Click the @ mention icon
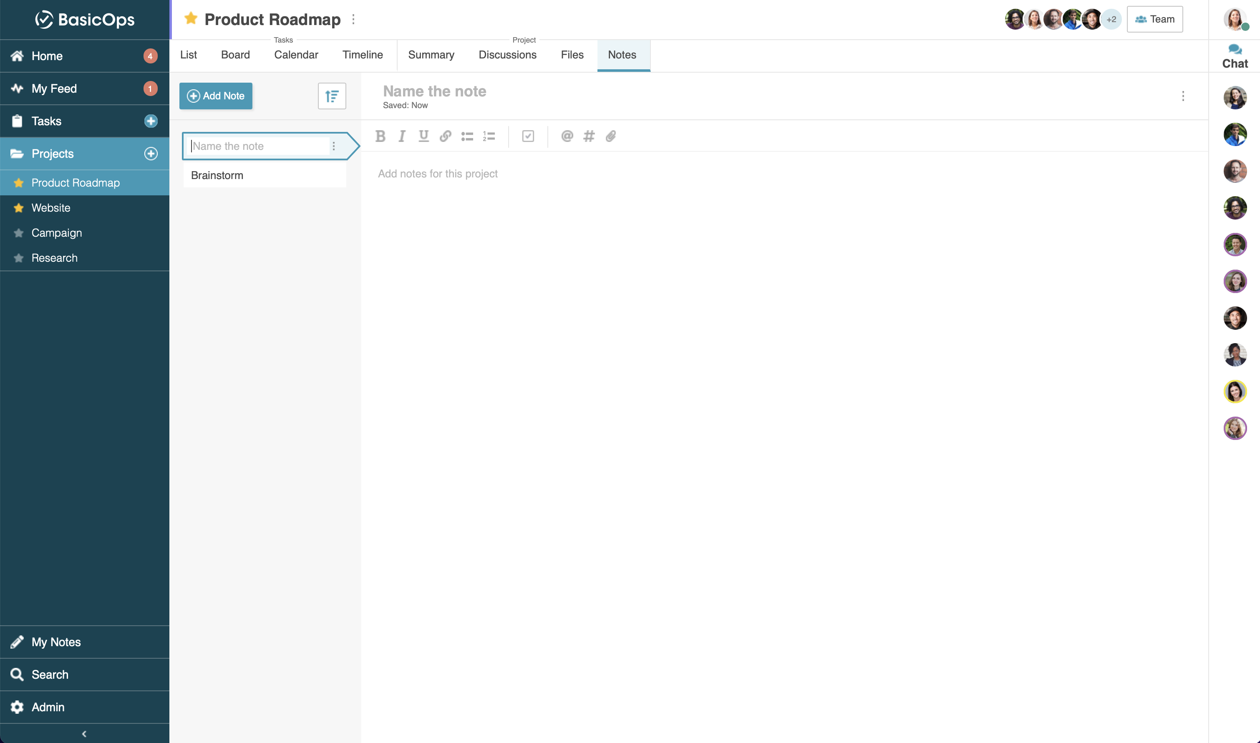Viewport: 1260px width, 743px height. coord(567,136)
